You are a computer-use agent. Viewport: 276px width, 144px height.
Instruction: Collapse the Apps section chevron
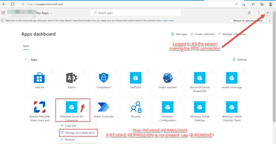[x=26, y=60]
